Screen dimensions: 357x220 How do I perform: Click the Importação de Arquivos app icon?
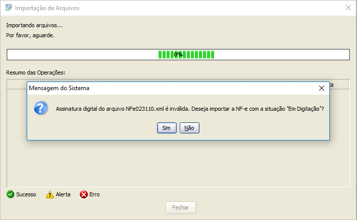(x=9, y=8)
